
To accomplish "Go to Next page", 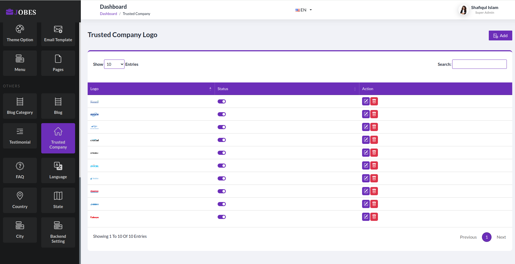I will click(501, 237).
